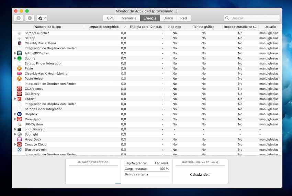Viewport: 292px width, 196px height.
Task: Open the process info inspector button
Action: (x=30, y=18)
